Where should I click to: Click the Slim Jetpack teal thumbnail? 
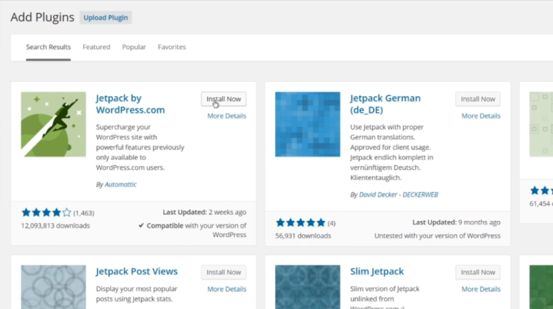click(x=308, y=287)
